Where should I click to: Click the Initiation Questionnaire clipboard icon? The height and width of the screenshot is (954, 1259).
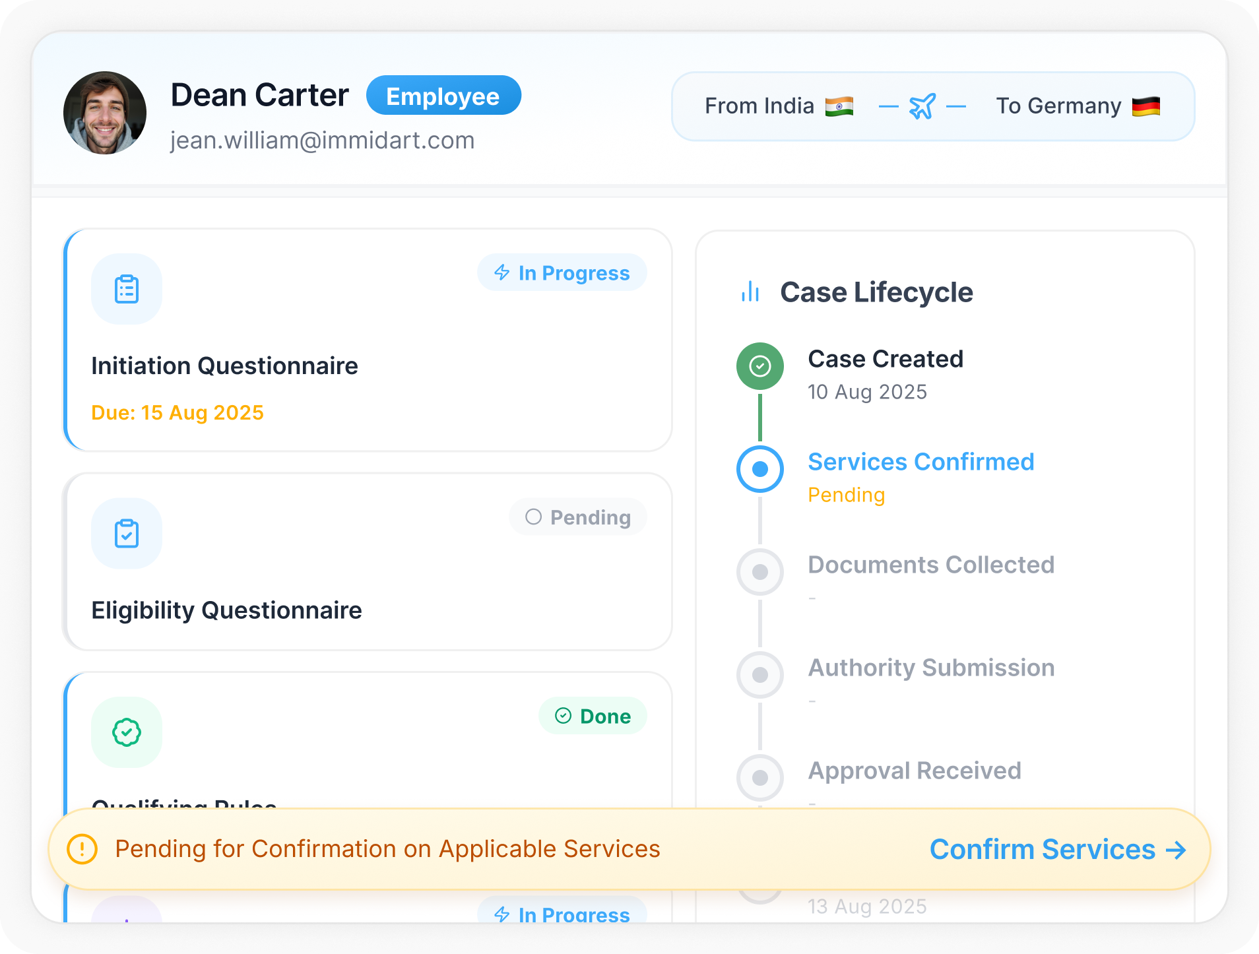point(127,289)
